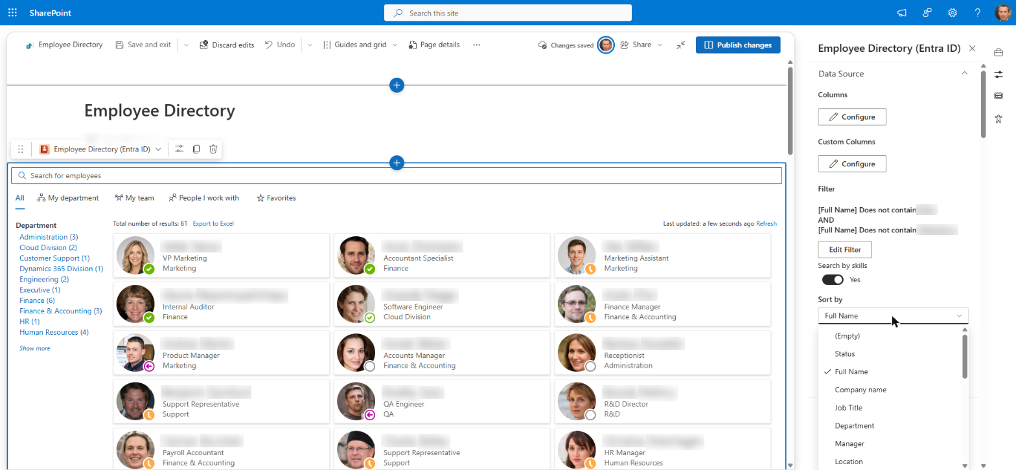The height and width of the screenshot is (470, 1016).
Task: Open the accessibility icon in right rail
Action: point(999,118)
